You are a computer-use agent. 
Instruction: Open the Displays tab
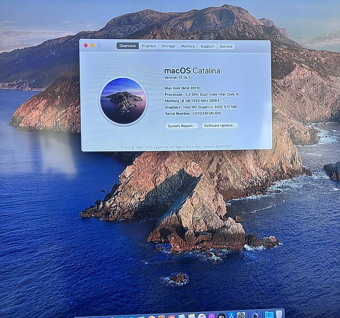click(148, 46)
